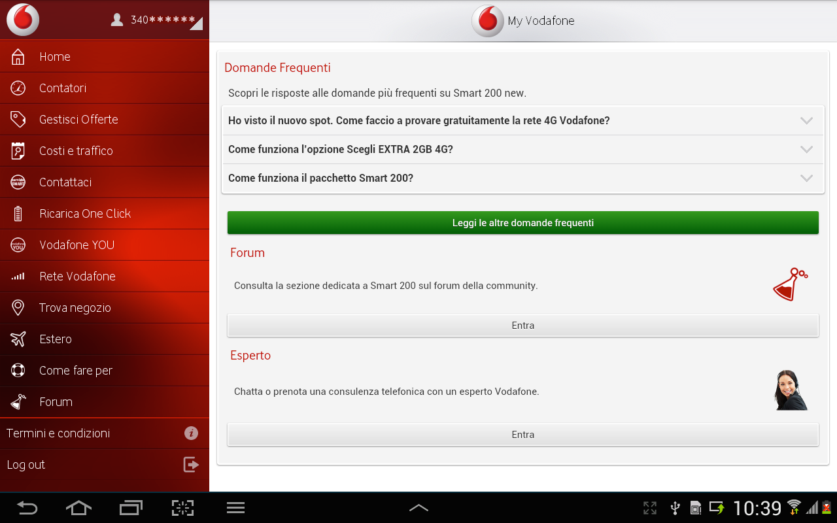Image resolution: width=837 pixels, height=523 pixels.
Task: Select Trova negozio in the sidebar
Action: [x=105, y=308]
